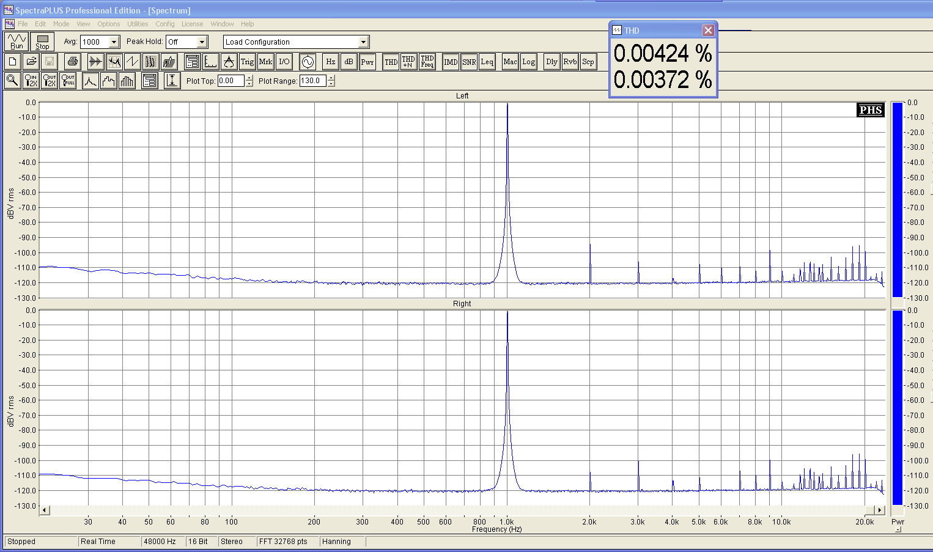Click the Zoom Out Full icon
933x552 pixels.
click(68, 81)
